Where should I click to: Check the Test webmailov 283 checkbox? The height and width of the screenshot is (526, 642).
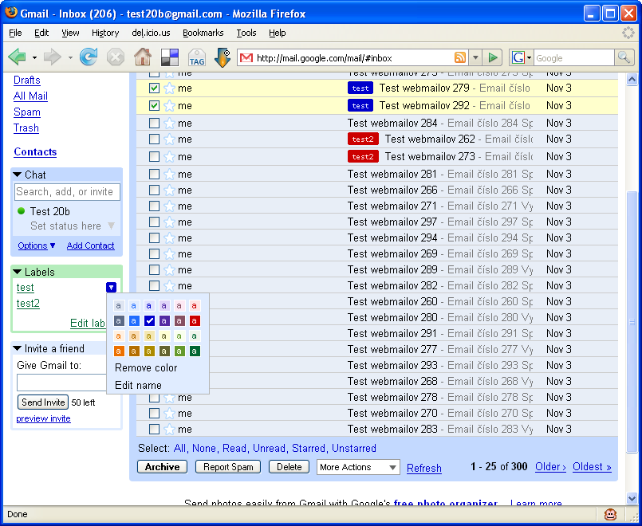point(154,429)
